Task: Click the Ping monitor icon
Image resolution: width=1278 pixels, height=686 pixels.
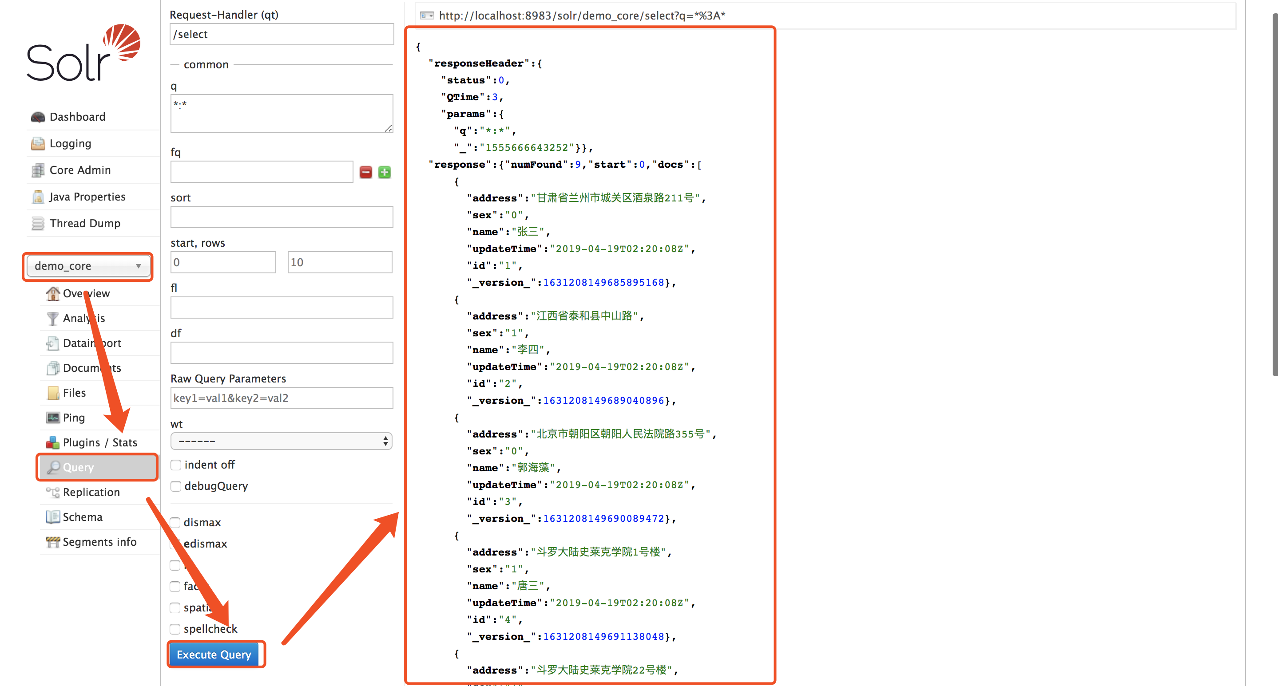Action: pyautogui.click(x=53, y=418)
